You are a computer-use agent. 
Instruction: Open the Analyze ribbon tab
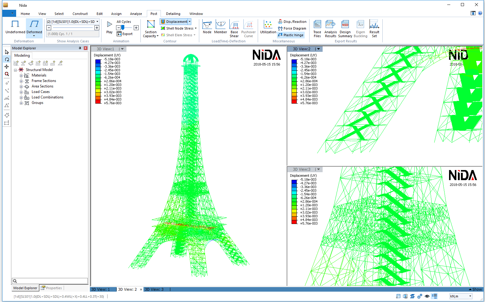pyautogui.click(x=136, y=14)
